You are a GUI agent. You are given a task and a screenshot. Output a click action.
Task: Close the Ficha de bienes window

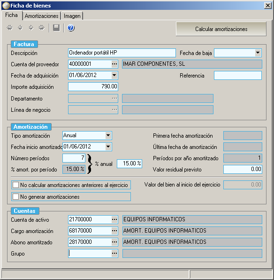268,6
